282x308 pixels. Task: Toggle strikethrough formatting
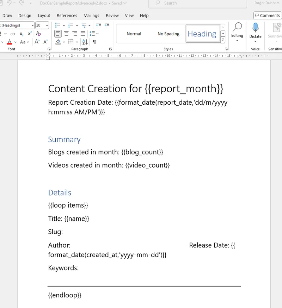point(13,34)
